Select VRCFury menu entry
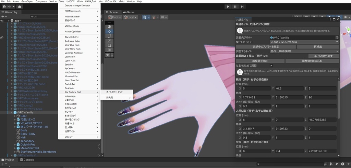The height and width of the screenshot is (168, 351). coord(79,137)
